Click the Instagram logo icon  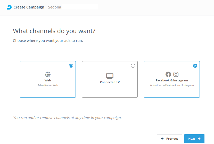click(176, 74)
